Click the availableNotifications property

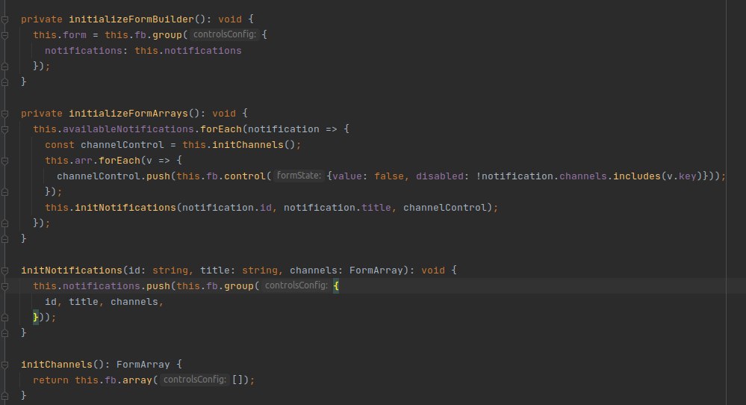pos(128,129)
